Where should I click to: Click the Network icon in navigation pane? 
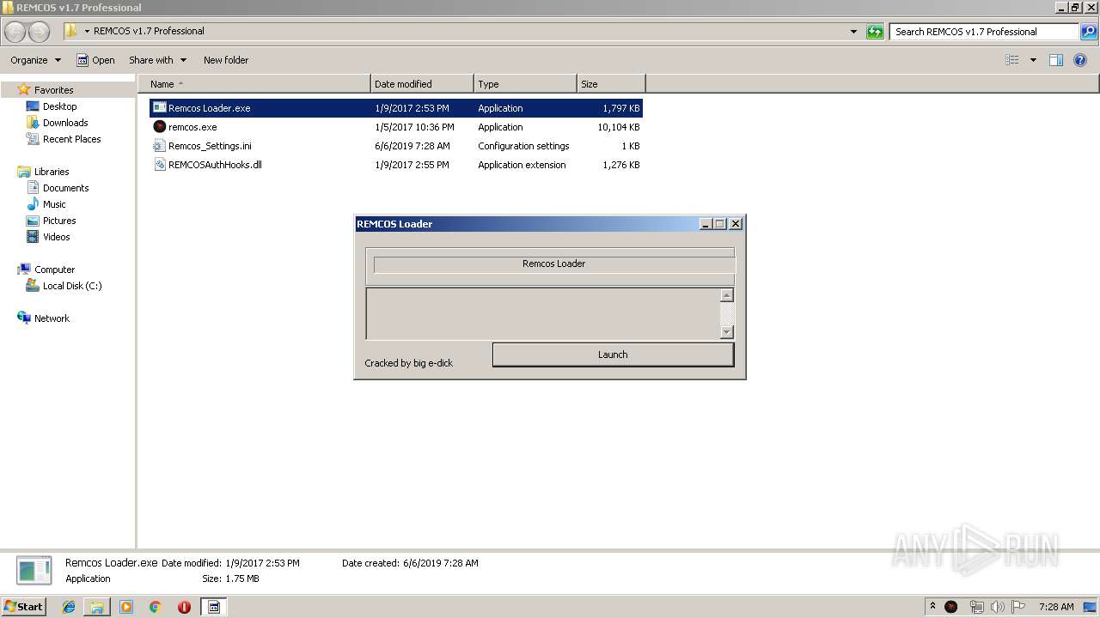coord(24,318)
